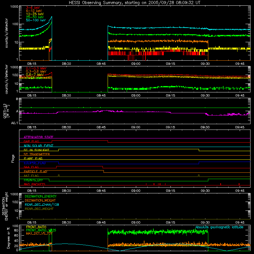254x254 pixels.
Task: Select the 6-12 keV legend label
Action: click(x=34, y=11)
